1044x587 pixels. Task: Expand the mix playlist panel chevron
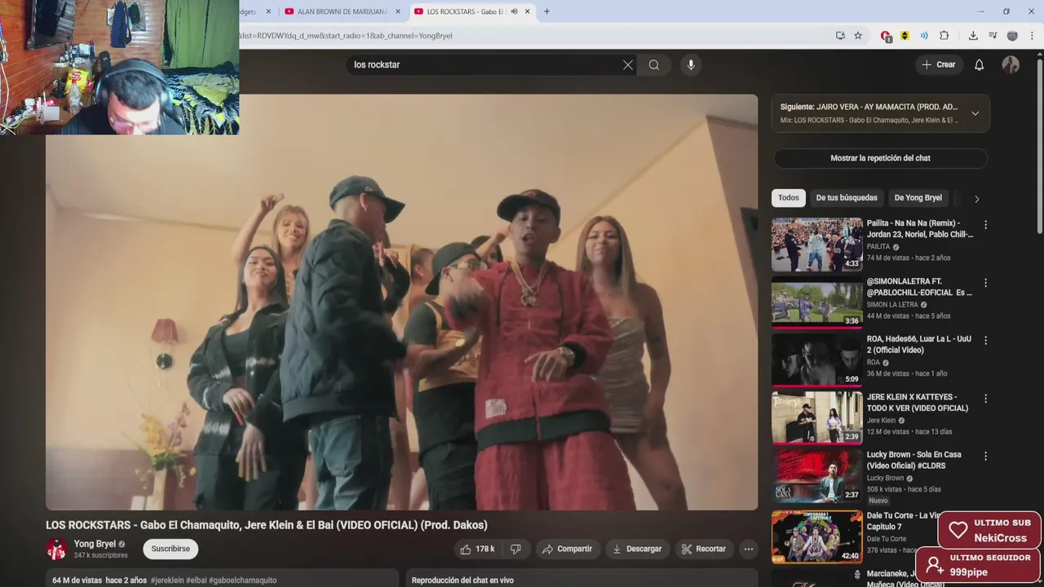(x=975, y=113)
